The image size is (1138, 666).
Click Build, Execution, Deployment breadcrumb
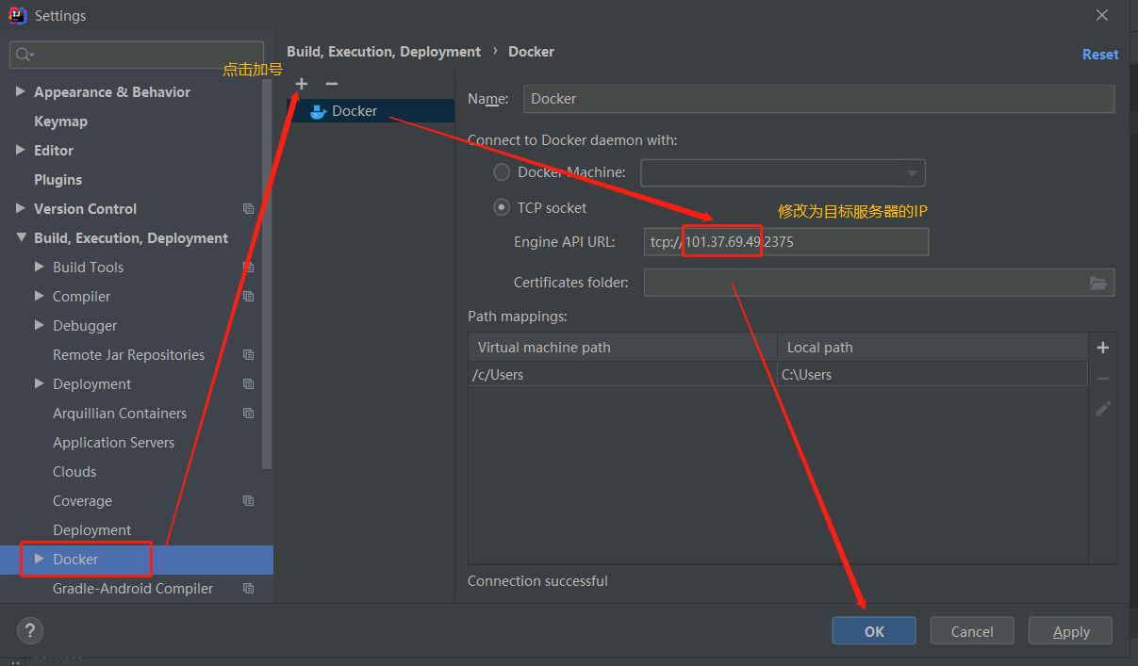(x=384, y=52)
